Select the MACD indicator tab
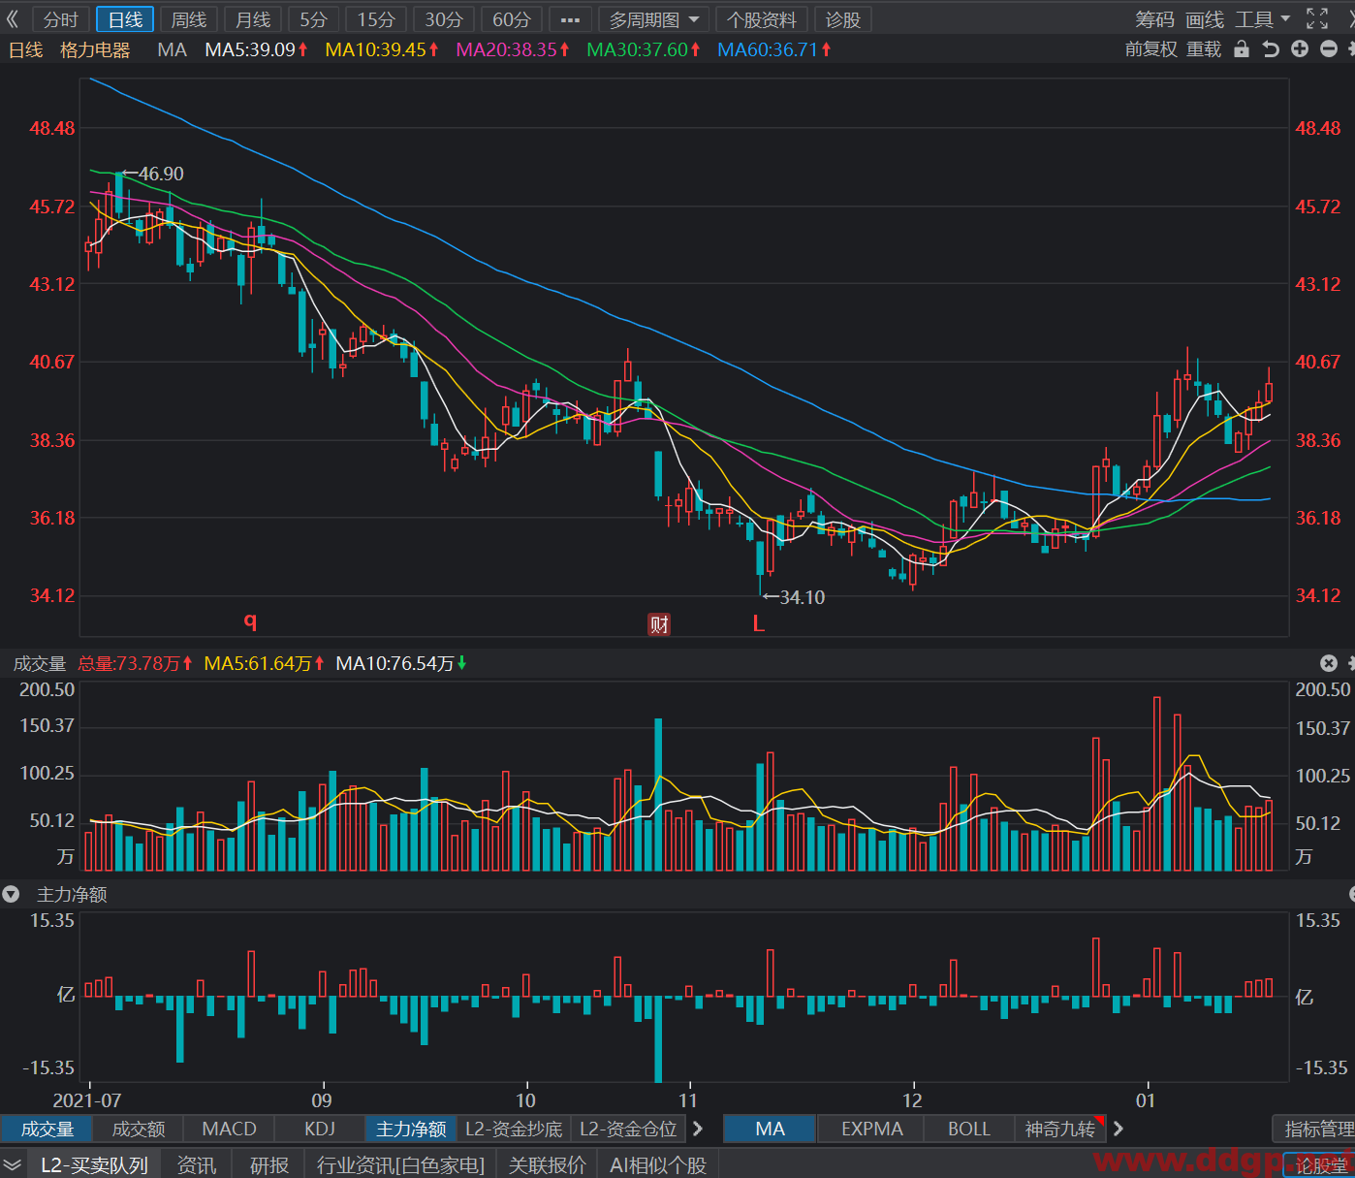Viewport: 1355px width, 1178px height. pos(229,1129)
